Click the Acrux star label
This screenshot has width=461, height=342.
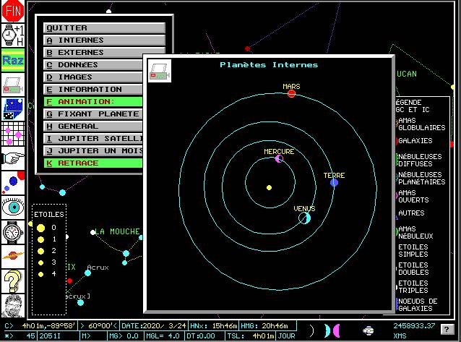click(x=98, y=268)
